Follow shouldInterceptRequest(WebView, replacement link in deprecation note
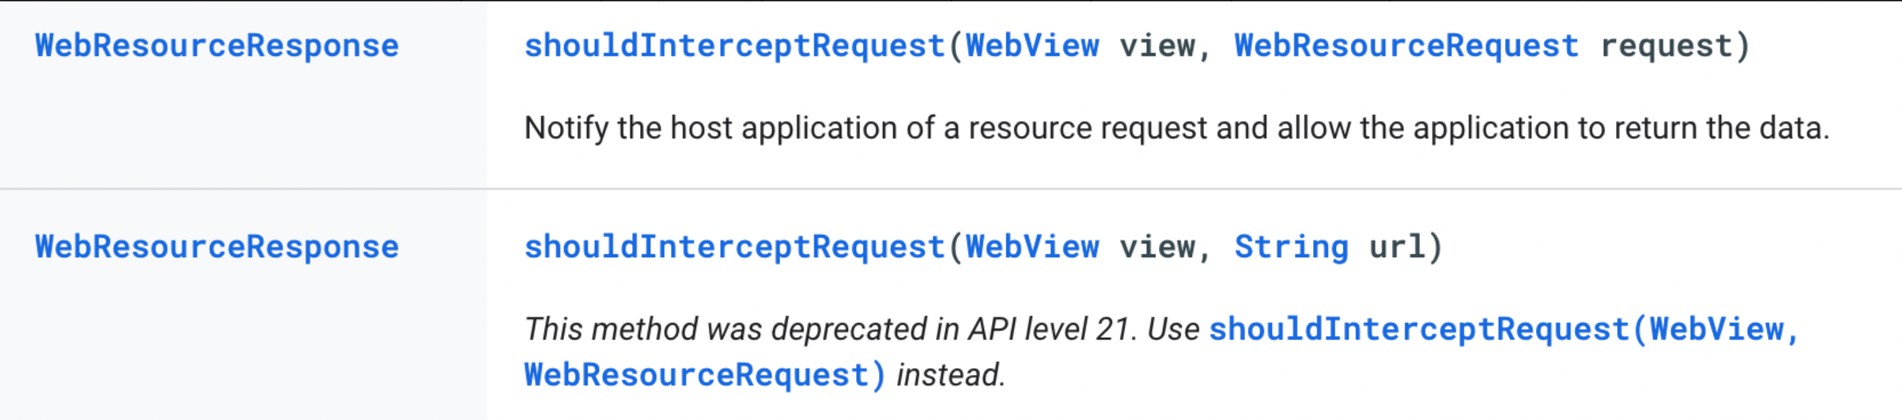1902x420 pixels. [1504, 329]
